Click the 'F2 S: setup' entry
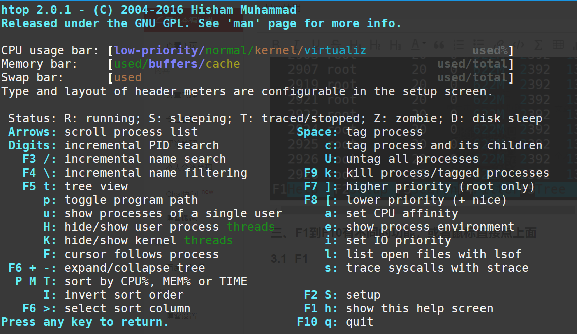This screenshot has height=334, width=577. click(342, 296)
